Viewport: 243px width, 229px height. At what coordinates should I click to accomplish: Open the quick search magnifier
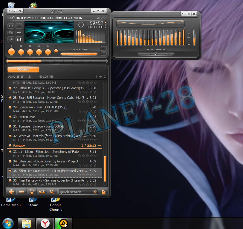point(52,192)
